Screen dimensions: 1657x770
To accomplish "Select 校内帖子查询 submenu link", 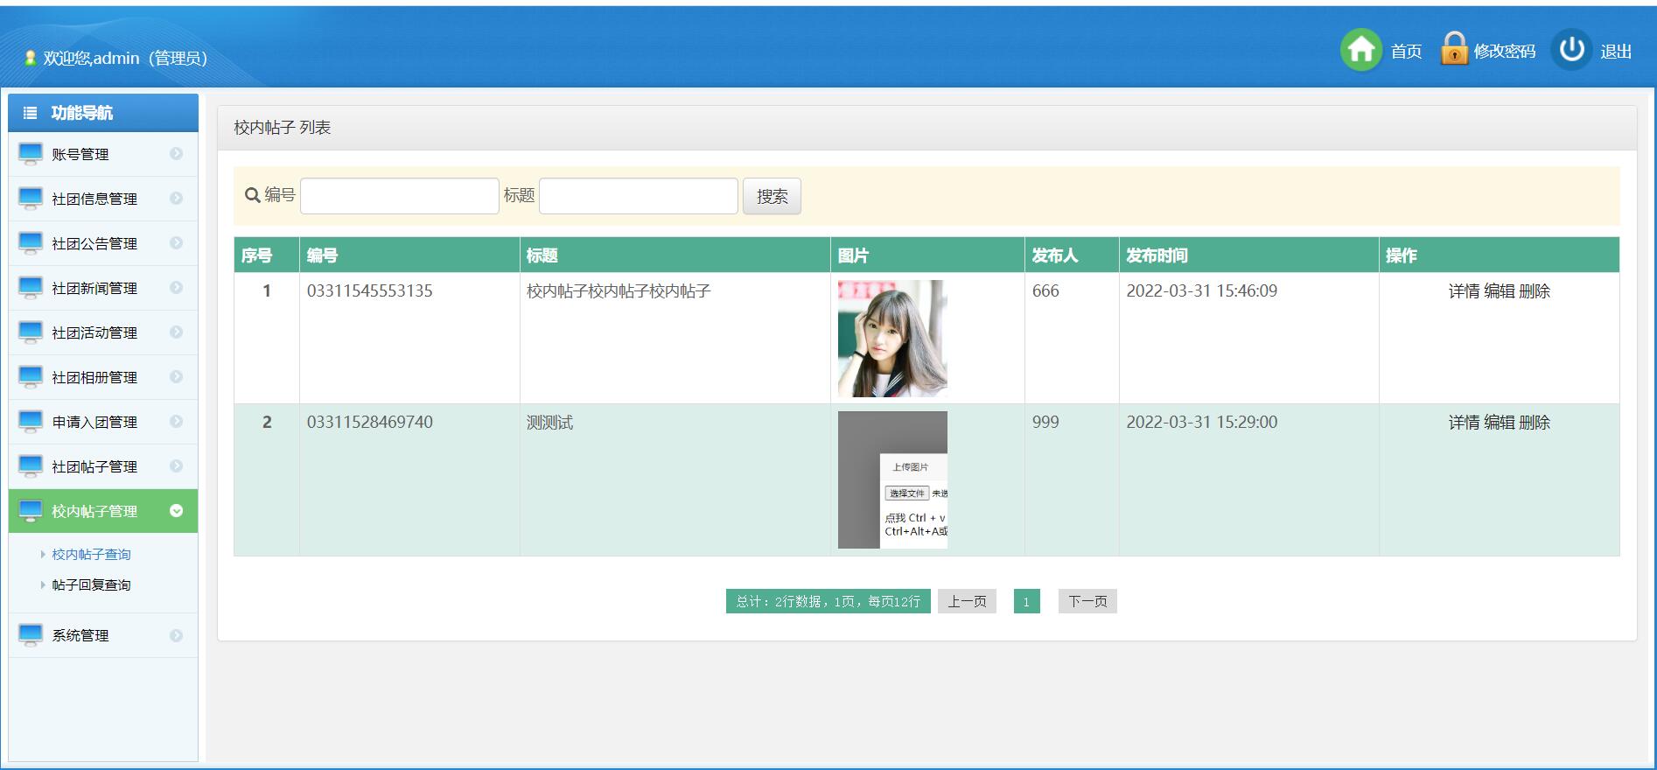I will click(91, 555).
